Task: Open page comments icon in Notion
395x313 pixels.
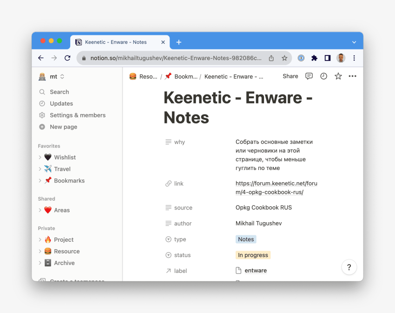Action: (309, 76)
